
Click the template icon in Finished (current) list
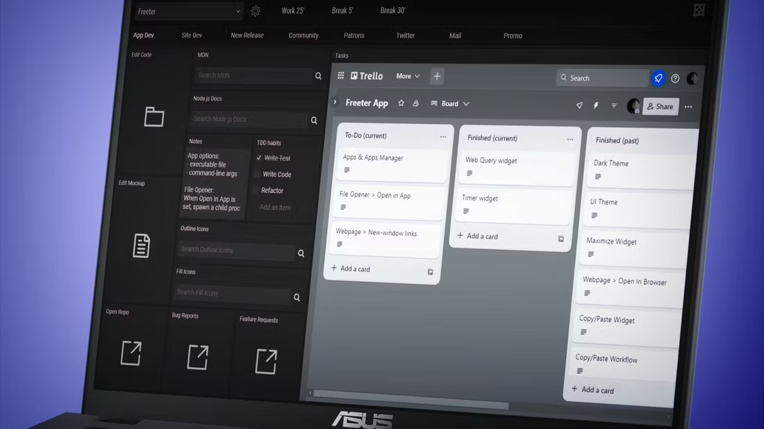560,239
